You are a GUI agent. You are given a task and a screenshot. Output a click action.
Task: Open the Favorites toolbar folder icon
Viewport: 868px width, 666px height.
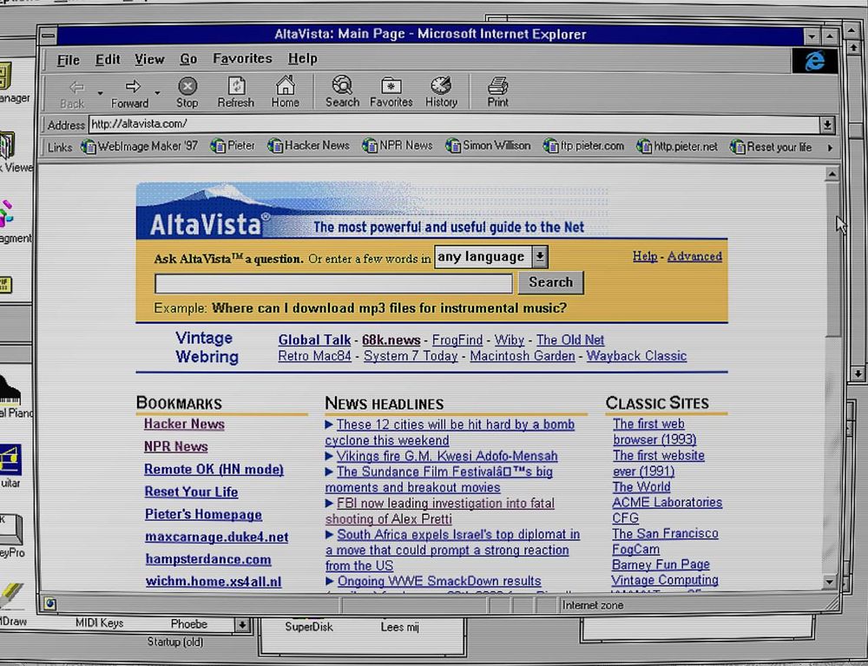(x=391, y=92)
